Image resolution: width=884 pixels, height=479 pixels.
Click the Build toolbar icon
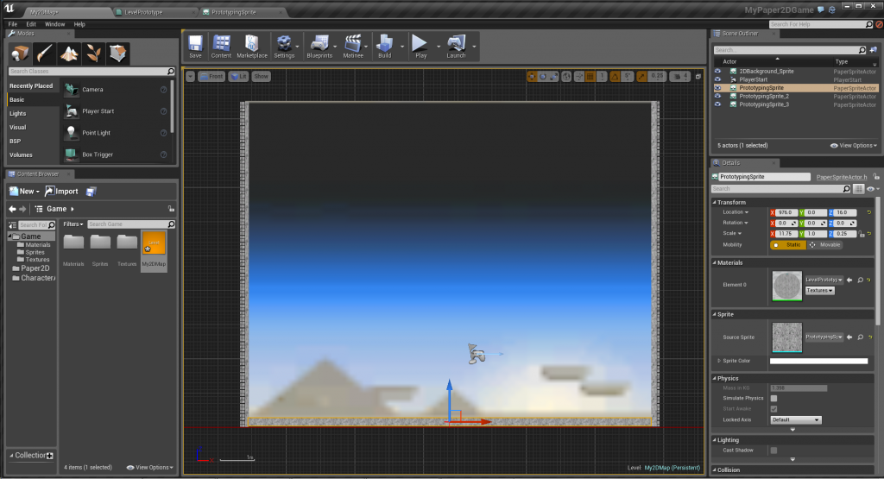384,46
